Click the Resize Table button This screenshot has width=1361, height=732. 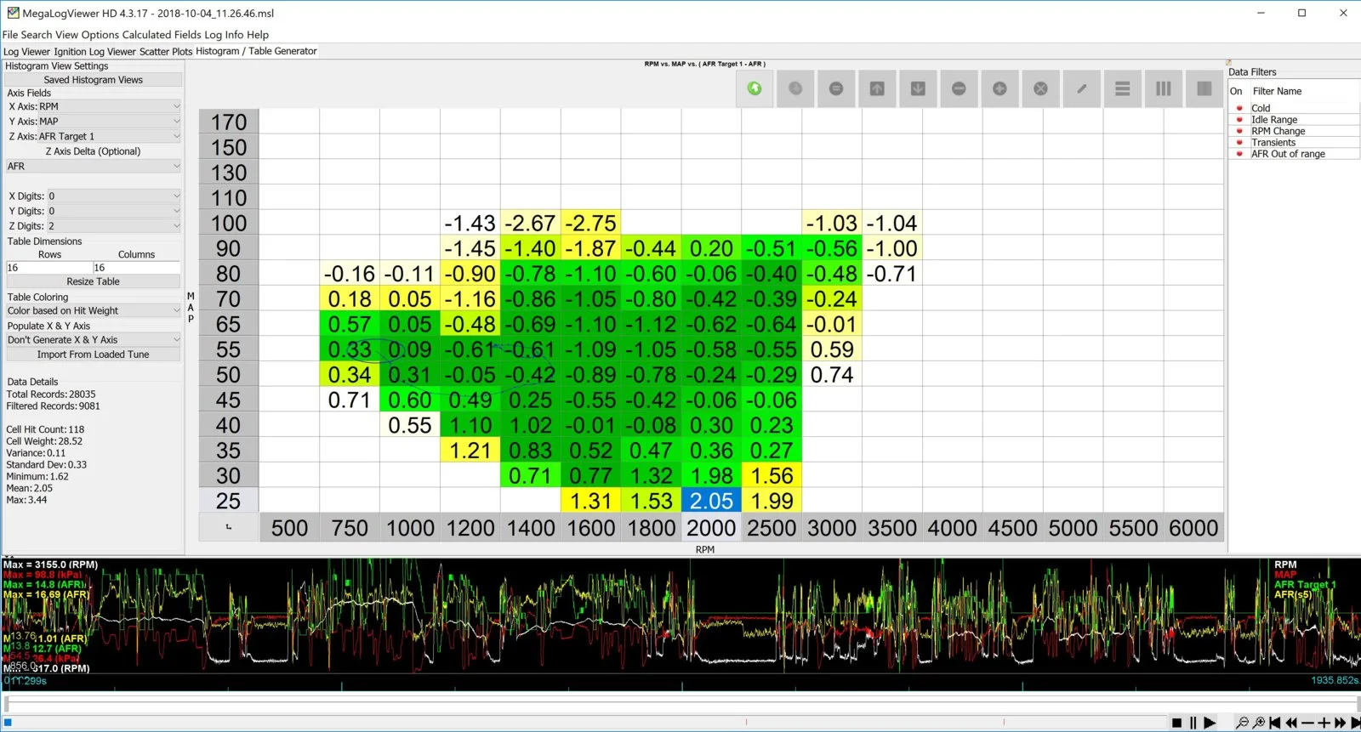94,281
